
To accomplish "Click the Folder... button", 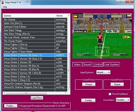I will 11,106.
